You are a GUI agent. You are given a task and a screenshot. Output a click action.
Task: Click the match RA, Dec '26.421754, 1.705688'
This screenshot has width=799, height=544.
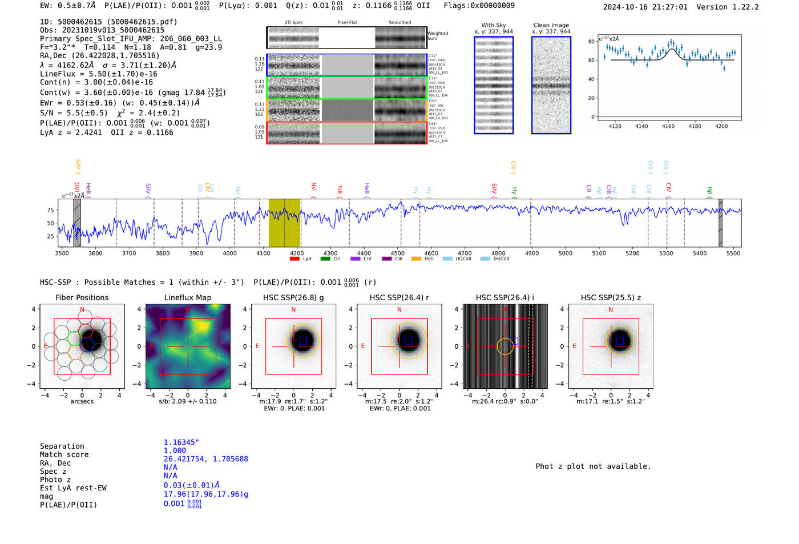[x=206, y=459]
